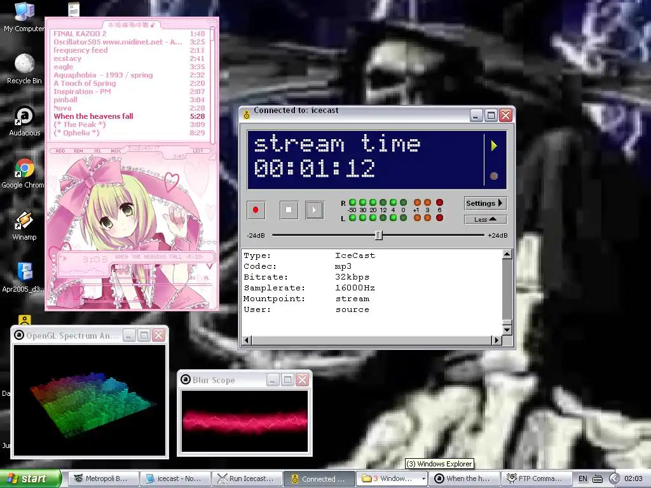
Task: Switch to 'icecast - No...' Notepad taskbar button
Action: 175,478
